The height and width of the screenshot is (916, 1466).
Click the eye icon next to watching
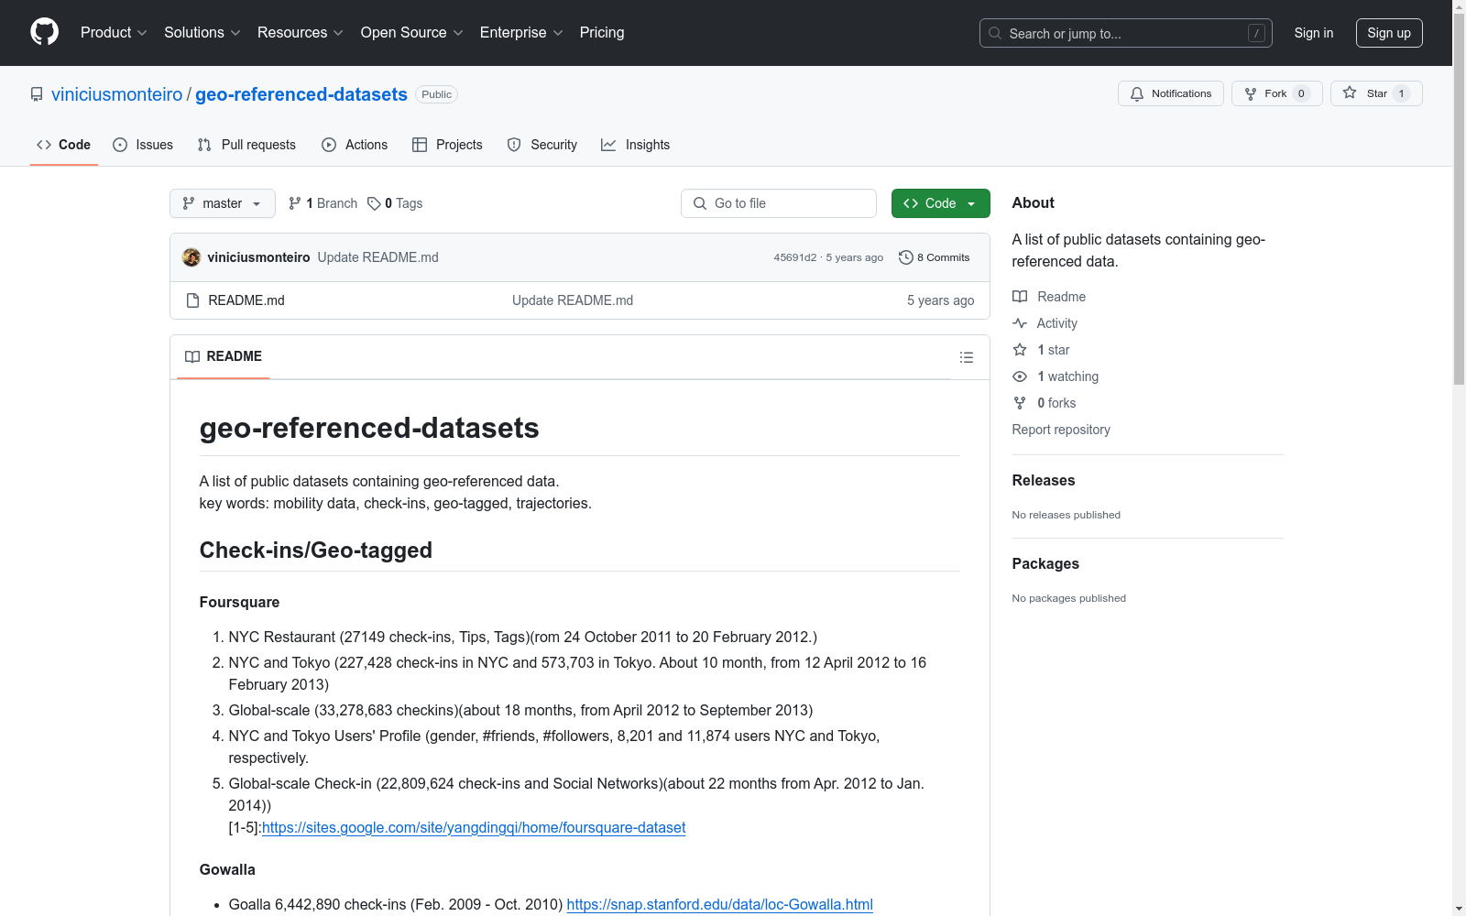(x=1020, y=376)
